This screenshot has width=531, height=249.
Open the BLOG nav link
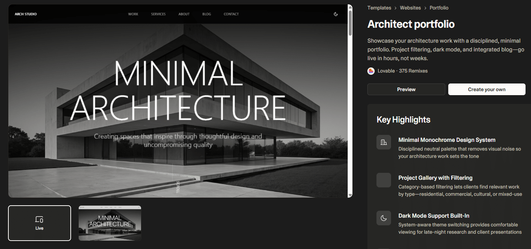pyautogui.click(x=207, y=14)
